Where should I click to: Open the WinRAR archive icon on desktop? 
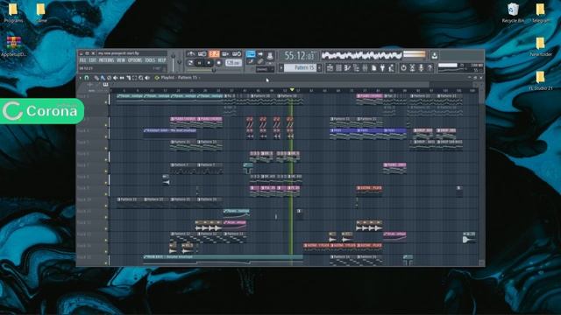tap(13, 46)
